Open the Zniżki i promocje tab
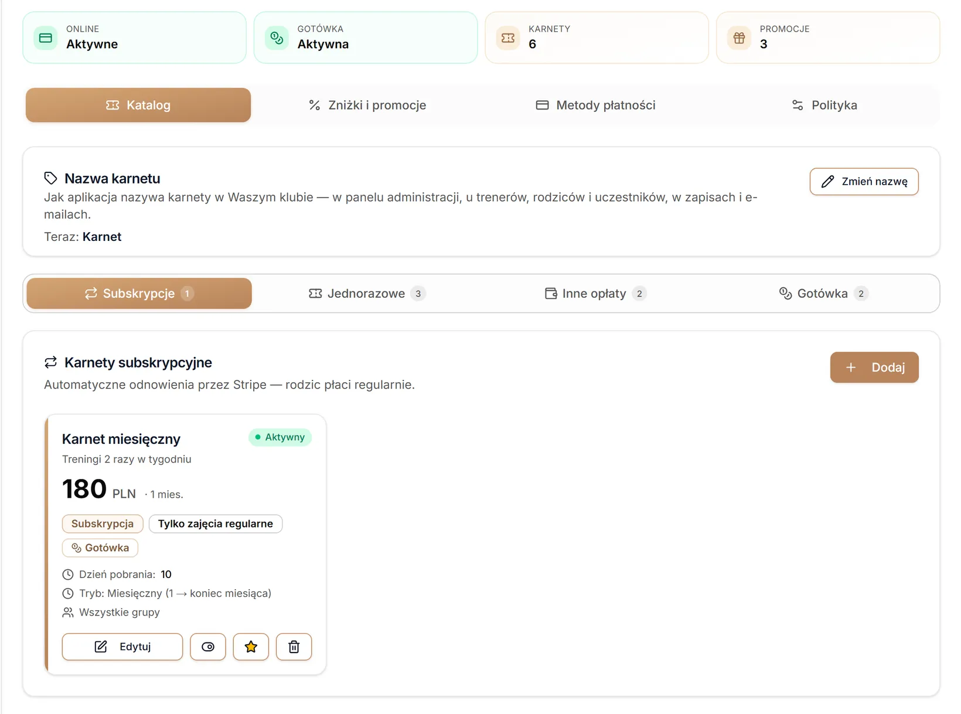Image resolution: width=961 pixels, height=714 pixels. coord(367,106)
